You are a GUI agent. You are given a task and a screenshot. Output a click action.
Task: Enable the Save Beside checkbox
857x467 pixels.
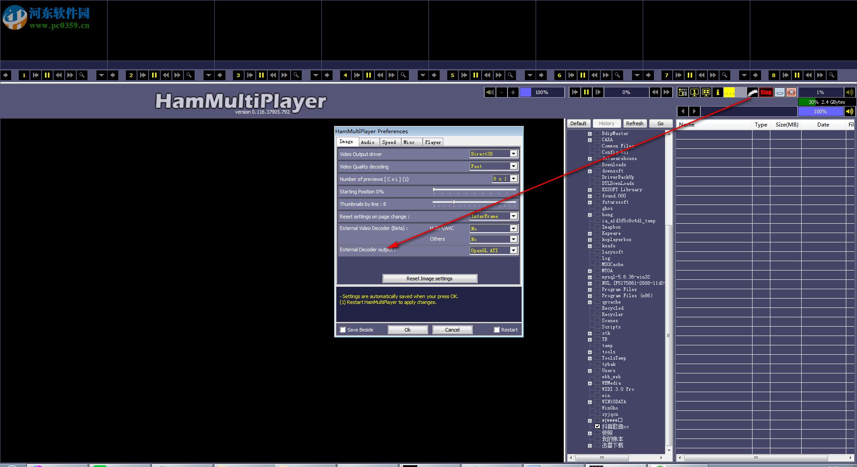[343, 330]
